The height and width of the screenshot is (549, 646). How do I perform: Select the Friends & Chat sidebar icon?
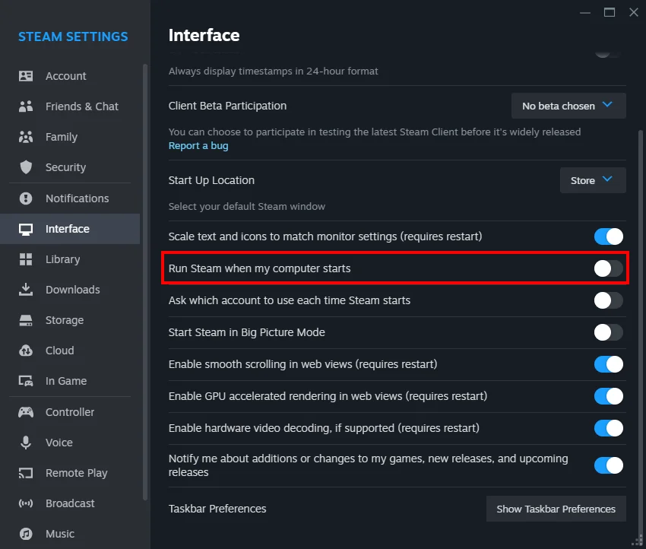click(25, 106)
